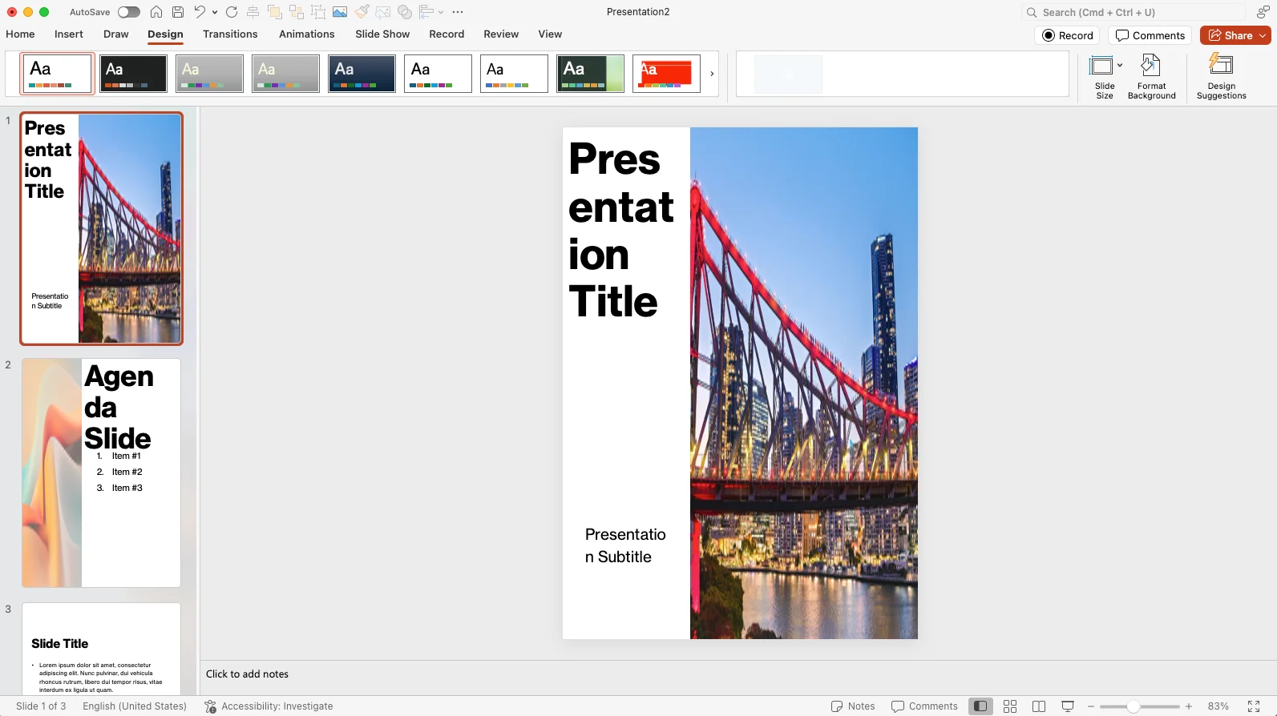Image resolution: width=1277 pixels, height=716 pixels.
Task: Click the zoom slider handle
Action: [x=1134, y=706]
